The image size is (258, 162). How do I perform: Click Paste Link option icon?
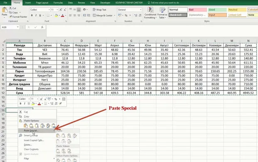(54, 126)
